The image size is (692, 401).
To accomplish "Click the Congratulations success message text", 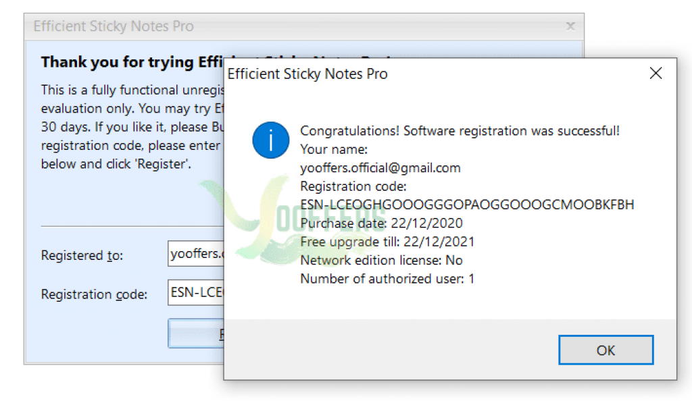I will pos(460,131).
